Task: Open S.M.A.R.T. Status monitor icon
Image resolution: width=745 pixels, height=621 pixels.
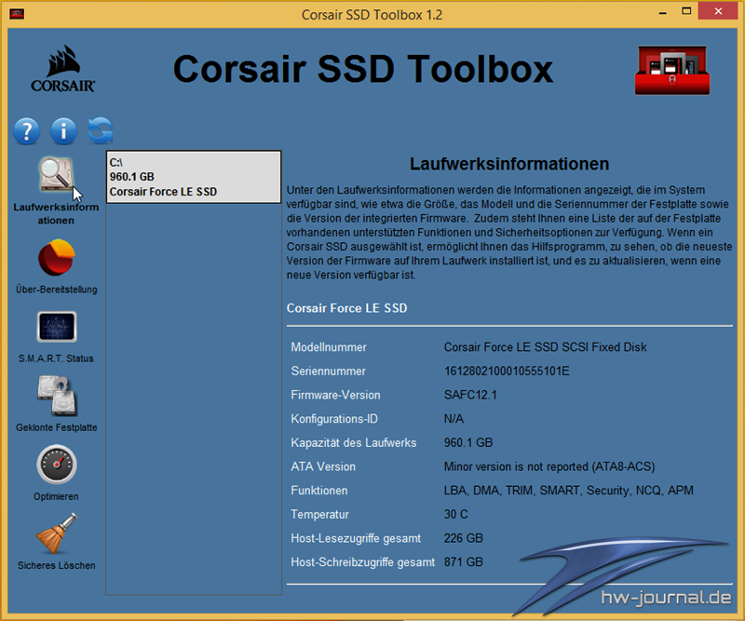Action: [57, 327]
